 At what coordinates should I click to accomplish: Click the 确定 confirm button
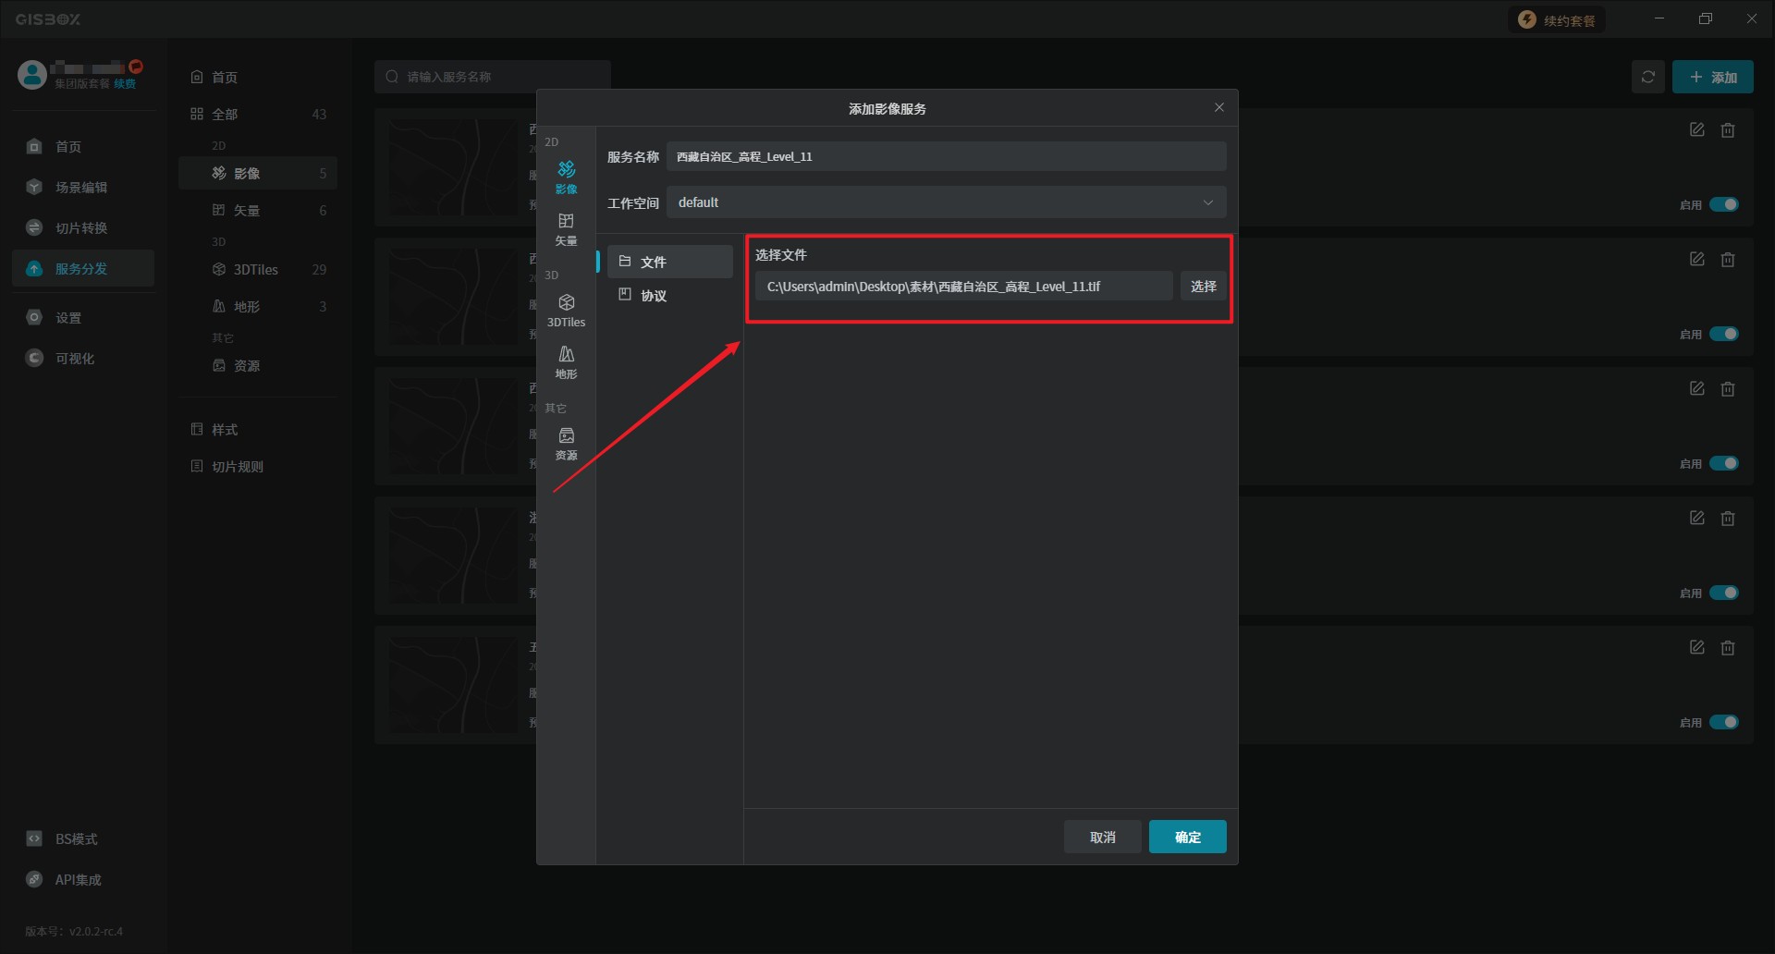coord(1187,837)
